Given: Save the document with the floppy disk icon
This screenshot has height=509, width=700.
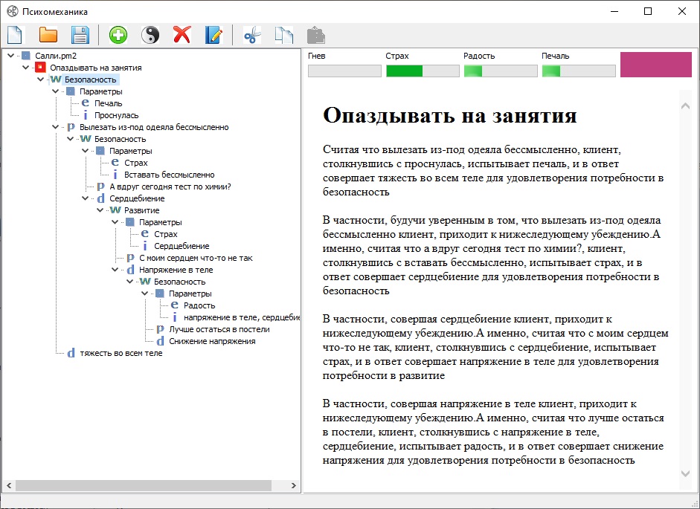Looking at the screenshot, I should 80,35.
